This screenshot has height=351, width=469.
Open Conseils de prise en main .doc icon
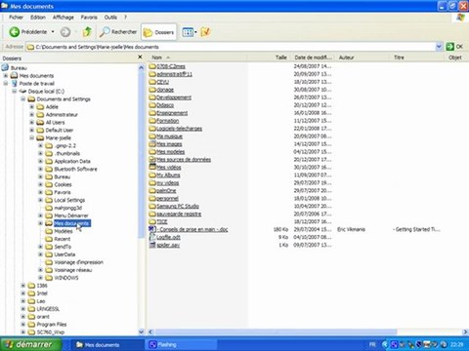(x=152, y=229)
